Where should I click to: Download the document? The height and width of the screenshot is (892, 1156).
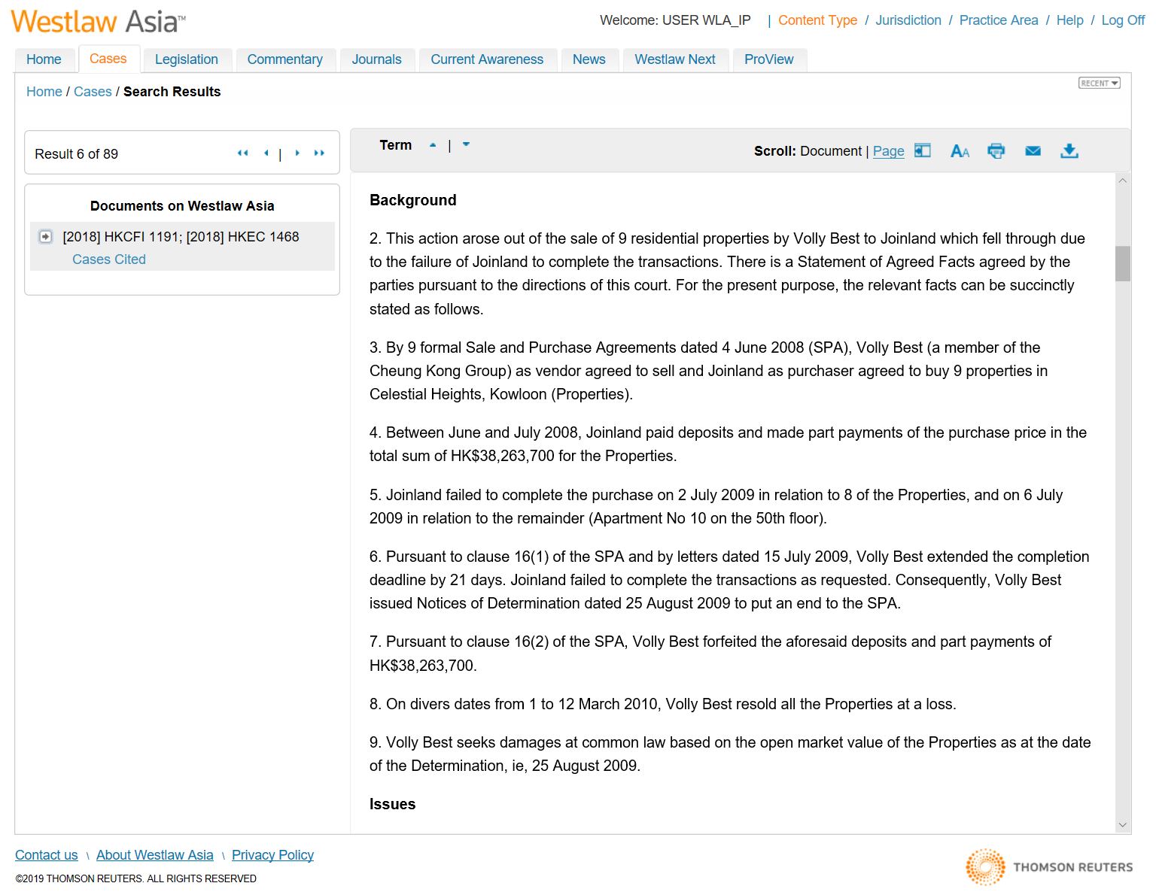[x=1069, y=151]
